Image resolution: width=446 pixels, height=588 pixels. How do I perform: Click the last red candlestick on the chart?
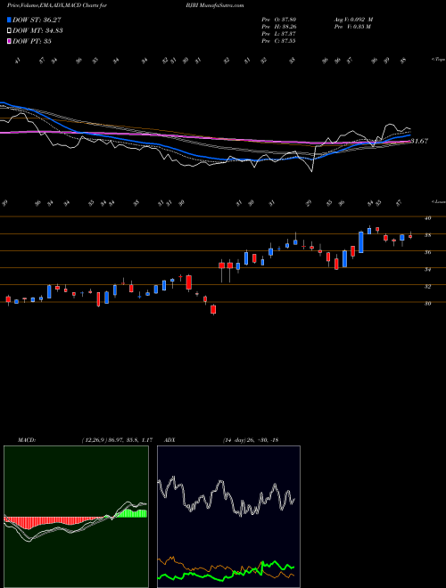410,236
